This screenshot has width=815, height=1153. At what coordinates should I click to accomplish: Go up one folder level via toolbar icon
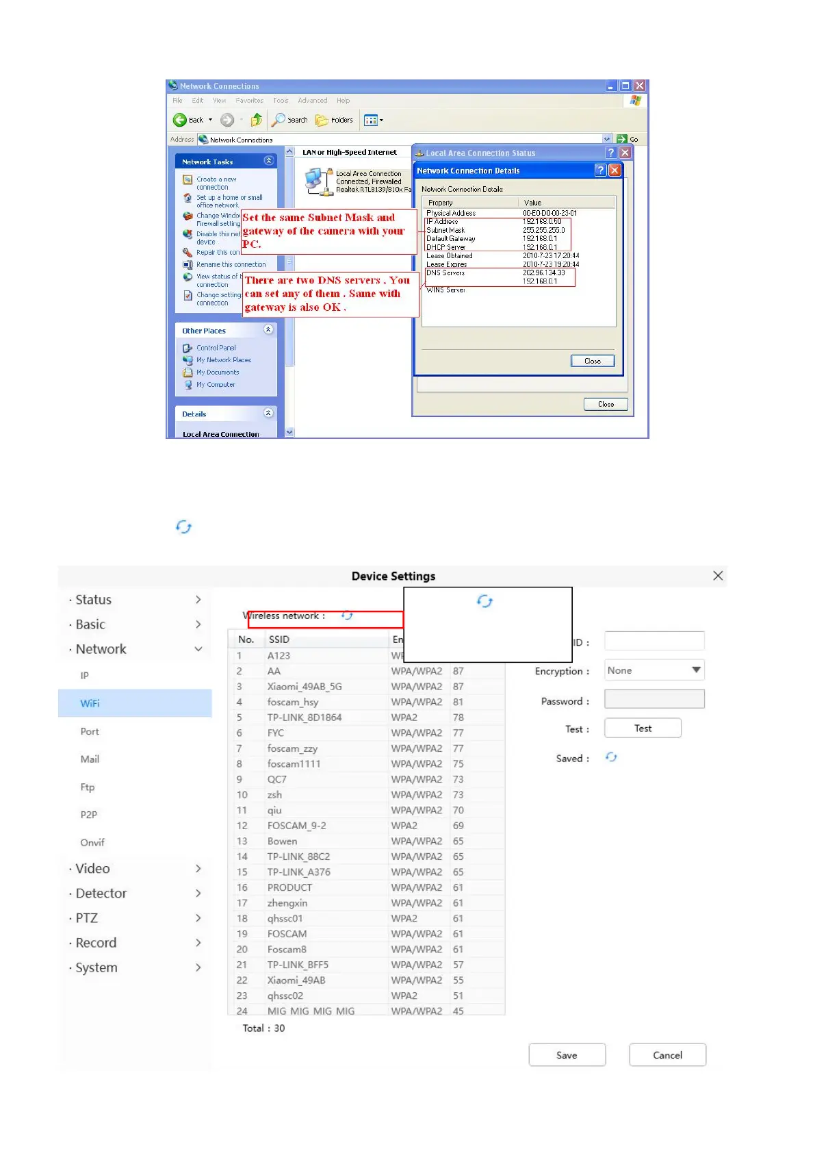[x=257, y=120]
